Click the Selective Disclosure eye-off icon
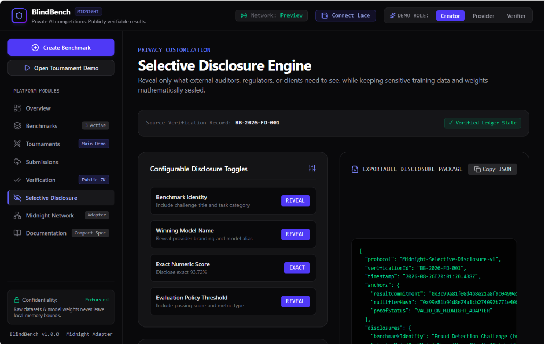 (17, 197)
